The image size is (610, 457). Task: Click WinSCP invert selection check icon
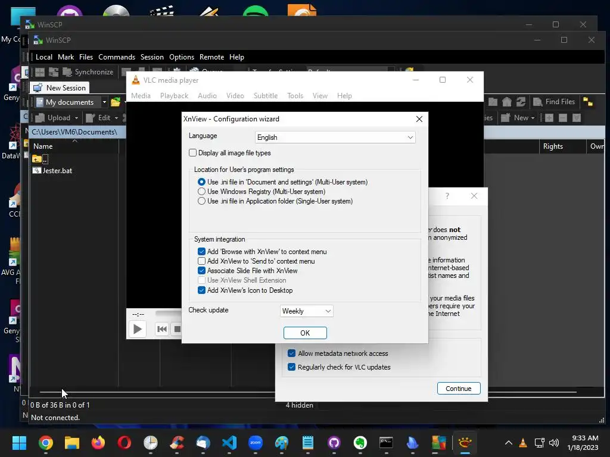click(x=577, y=118)
